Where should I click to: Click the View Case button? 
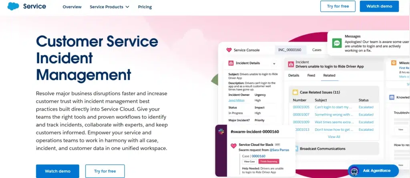pyautogui.click(x=248, y=162)
